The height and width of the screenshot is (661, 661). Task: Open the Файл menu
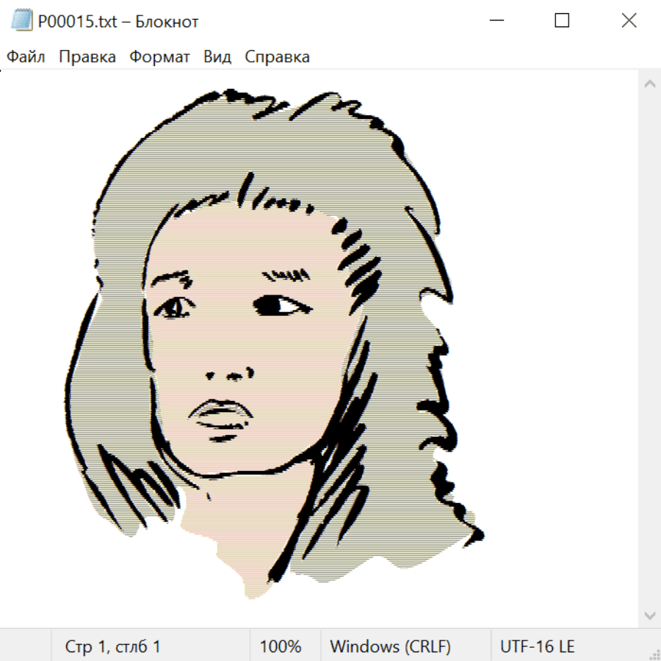click(x=26, y=57)
